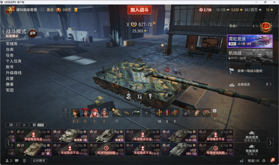
Task: Open the 升级路线 tech tree menu
Action: click(x=14, y=73)
